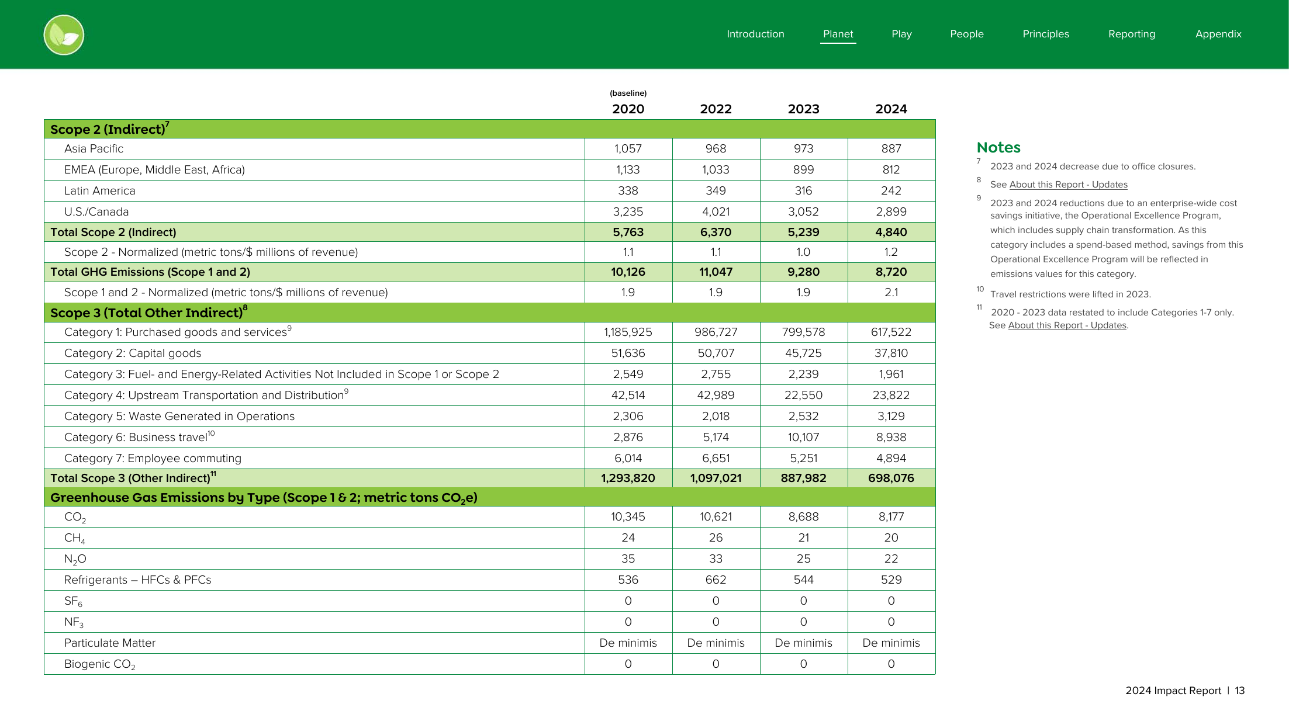Click Refrigerants 2022 value 662
The width and height of the screenshot is (1289, 725).
[716, 580]
